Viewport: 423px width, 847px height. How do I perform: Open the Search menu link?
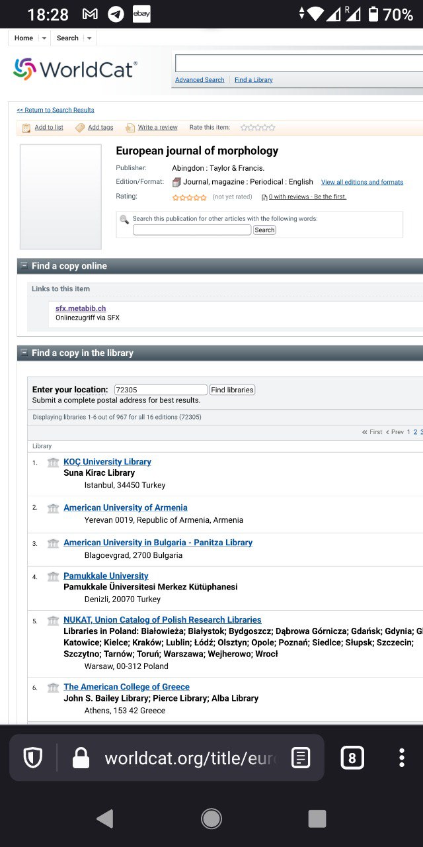[x=67, y=38]
